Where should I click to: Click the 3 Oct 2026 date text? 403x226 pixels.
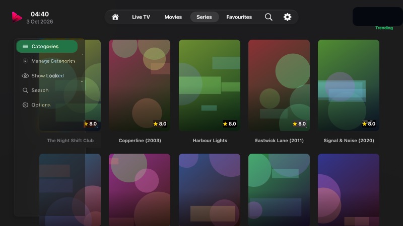40,22
